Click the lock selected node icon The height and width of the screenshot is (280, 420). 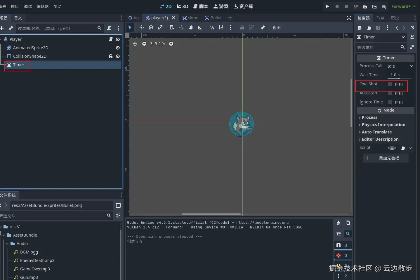[242, 27]
